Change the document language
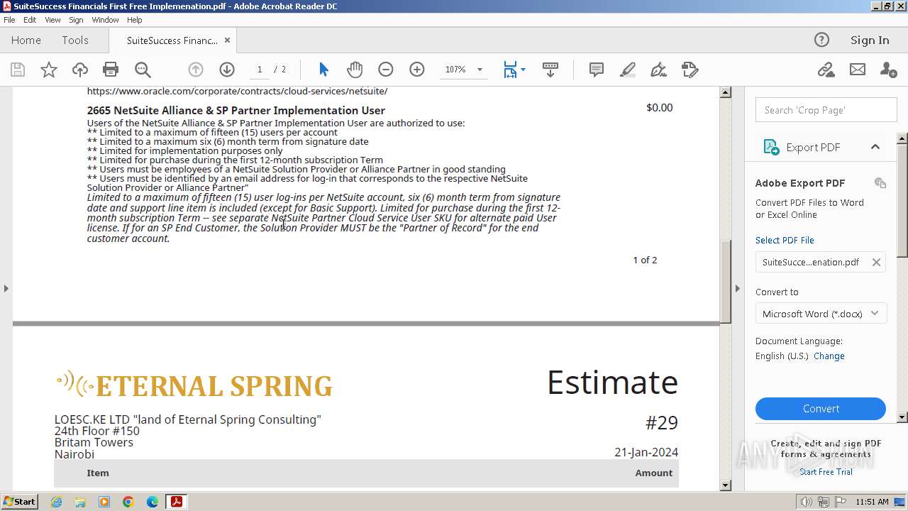The width and height of the screenshot is (908, 511). (829, 356)
